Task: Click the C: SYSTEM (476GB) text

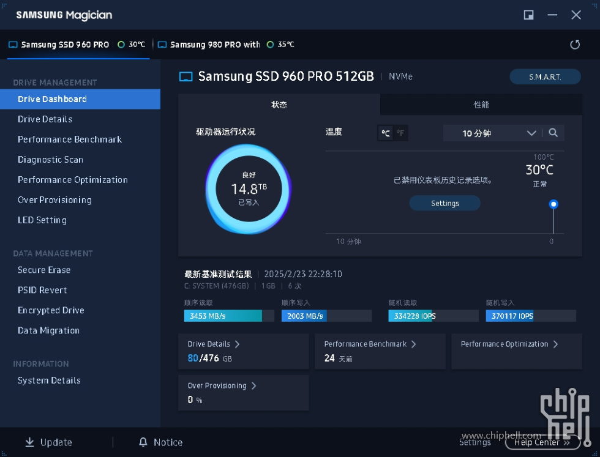Action: 217,286
